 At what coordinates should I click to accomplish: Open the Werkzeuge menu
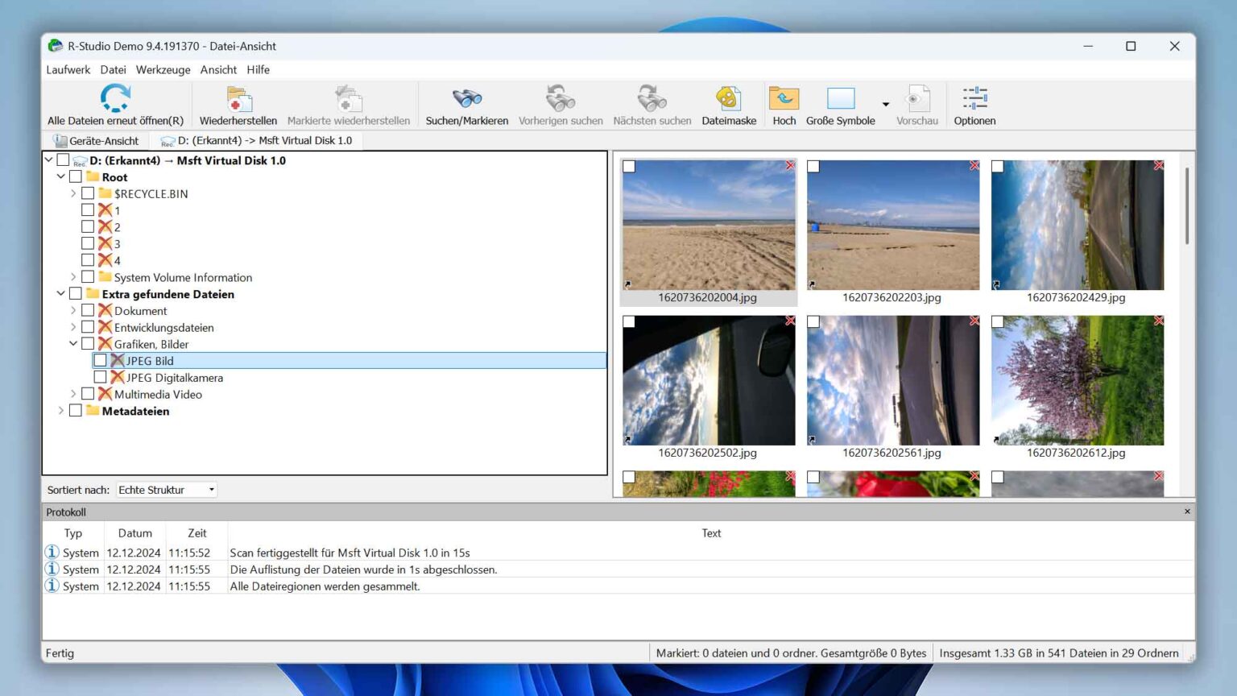[163, 70]
